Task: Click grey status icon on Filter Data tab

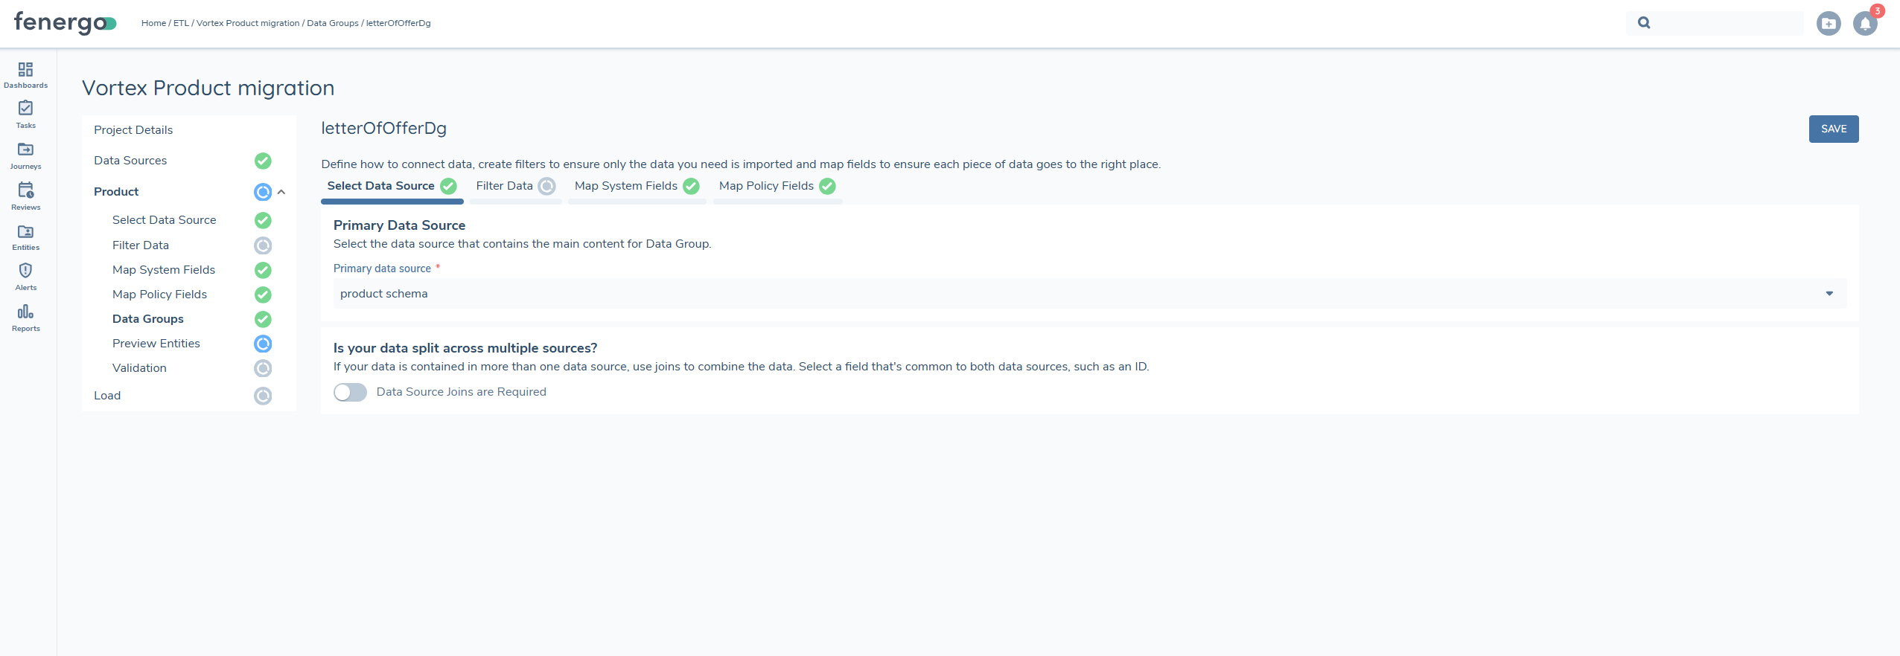Action: pyautogui.click(x=546, y=186)
